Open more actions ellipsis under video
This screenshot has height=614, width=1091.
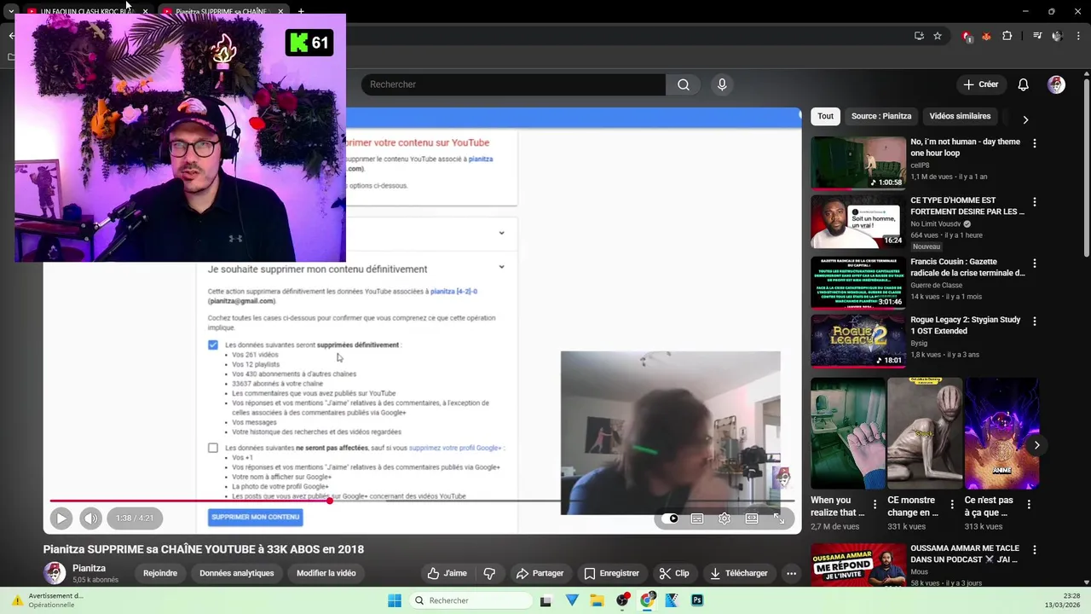791,573
